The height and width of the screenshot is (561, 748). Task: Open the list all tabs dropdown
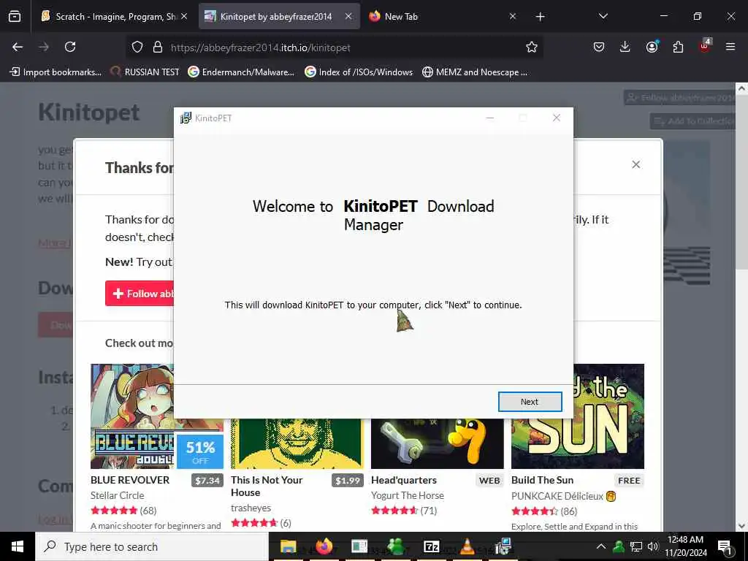603,17
